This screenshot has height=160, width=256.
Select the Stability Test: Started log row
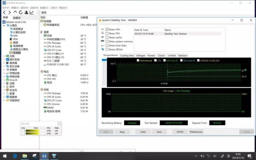(x=177, y=34)
